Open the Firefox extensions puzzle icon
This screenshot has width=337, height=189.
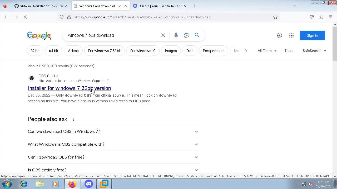[321, 17]
